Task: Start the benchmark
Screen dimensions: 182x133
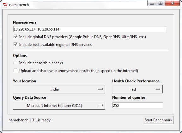Action: click(158, 120)
